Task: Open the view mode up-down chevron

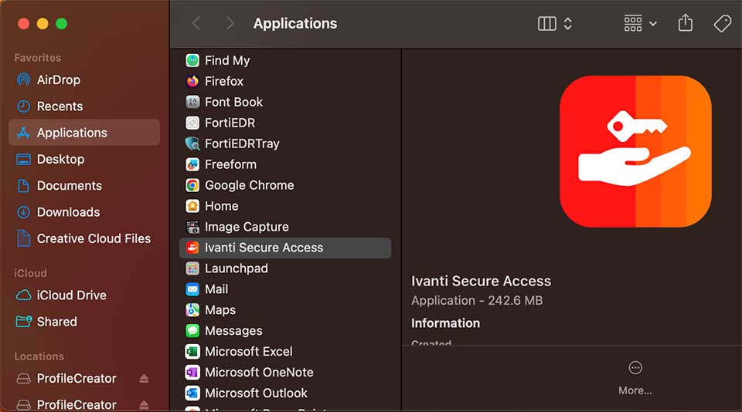Action: pos(568,23)
